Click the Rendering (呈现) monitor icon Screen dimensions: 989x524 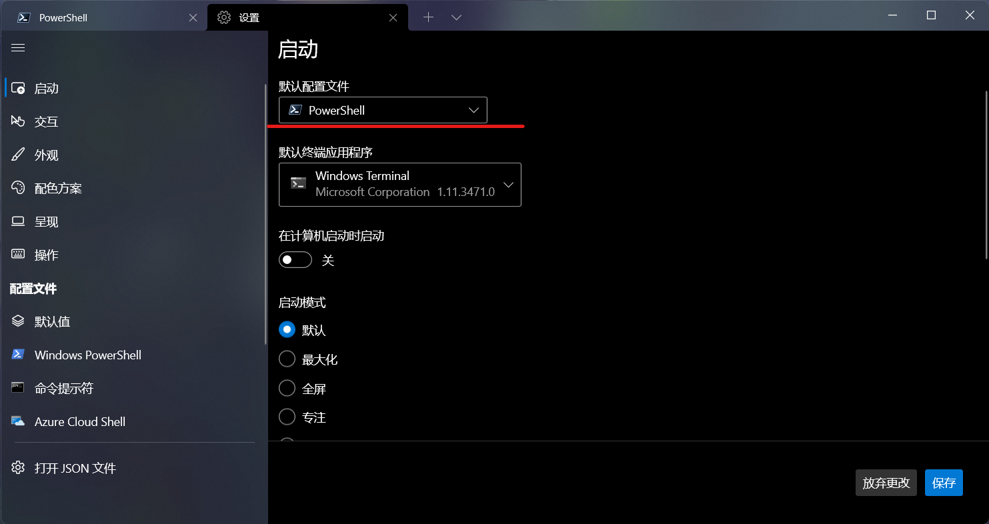coord(18,221)
